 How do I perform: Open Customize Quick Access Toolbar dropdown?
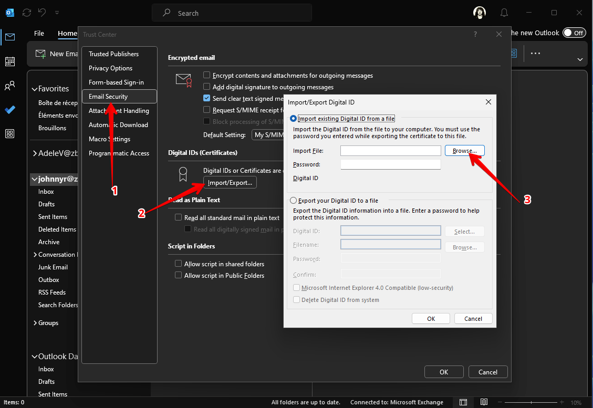click(57, 12)
